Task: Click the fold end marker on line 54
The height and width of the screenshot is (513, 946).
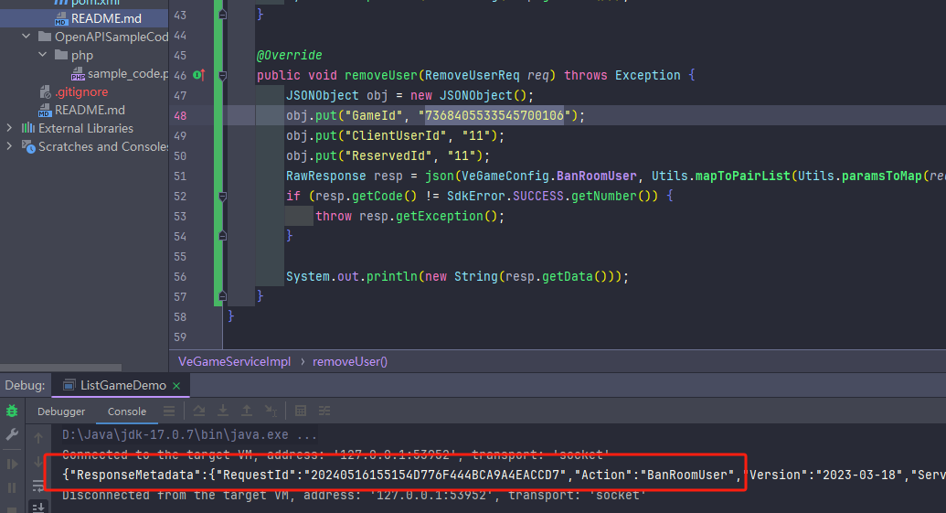Action: [x=222, y=236]
